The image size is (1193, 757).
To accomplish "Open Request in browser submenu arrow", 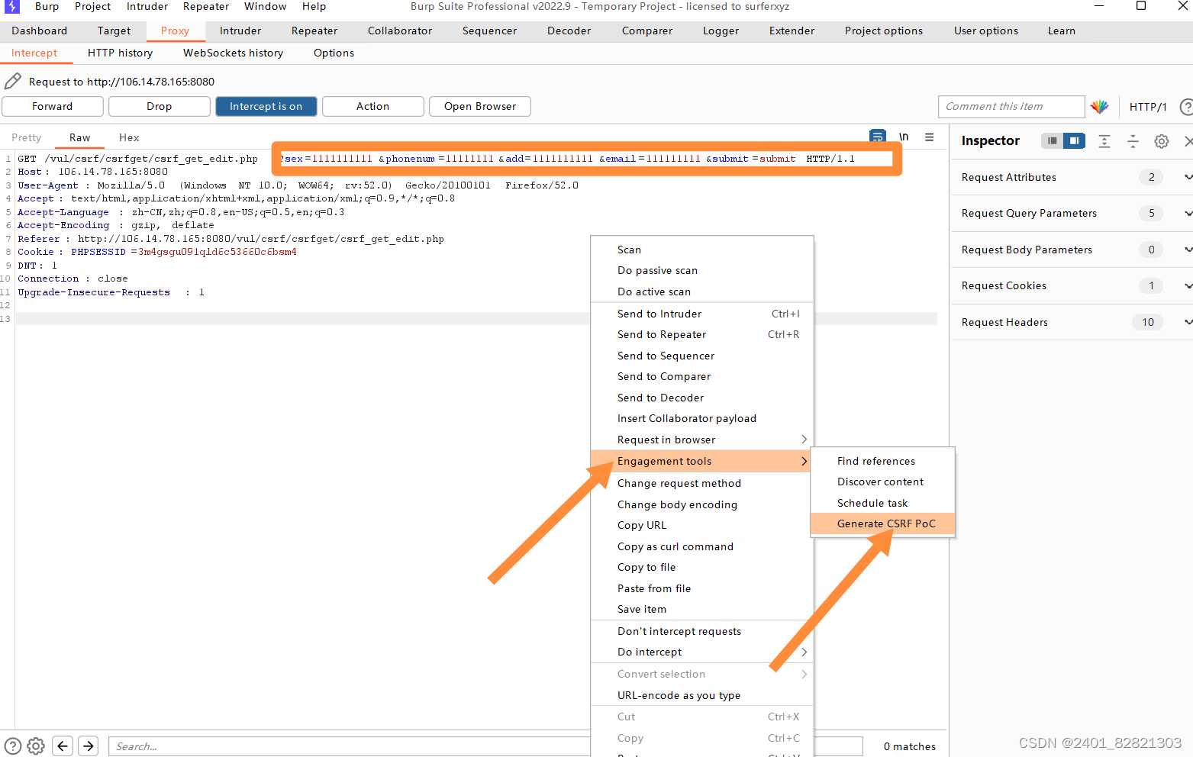I will tap(804, 440).
